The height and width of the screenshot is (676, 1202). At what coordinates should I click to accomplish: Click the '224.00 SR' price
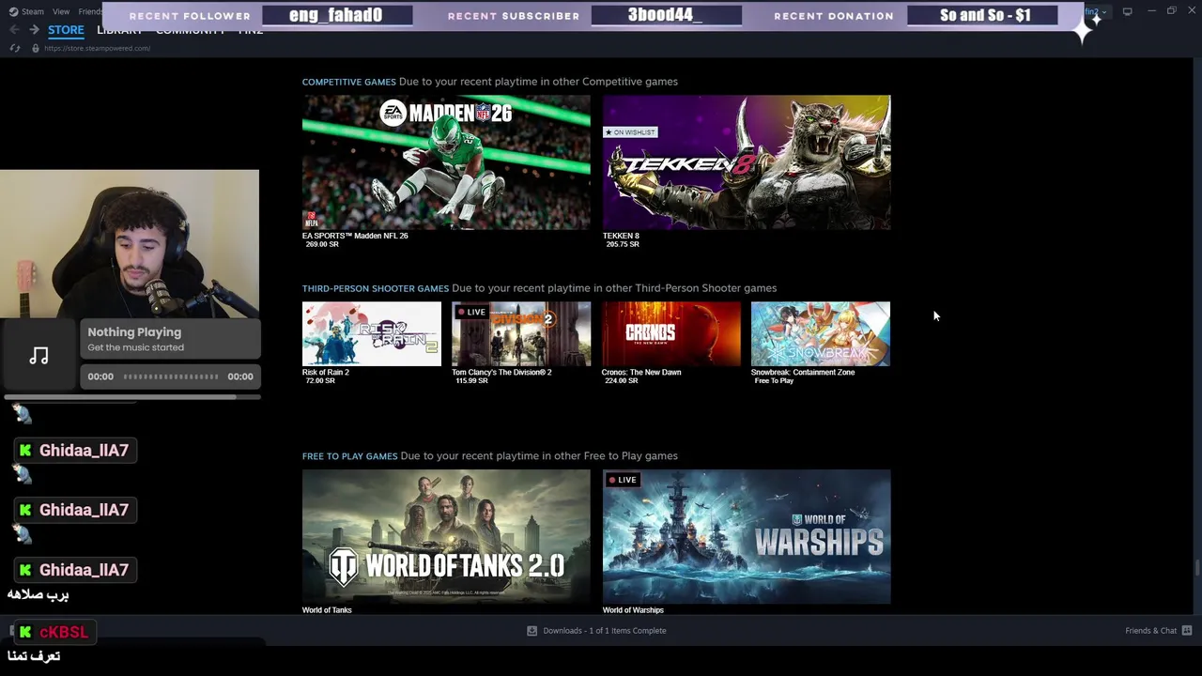(622, 380)
